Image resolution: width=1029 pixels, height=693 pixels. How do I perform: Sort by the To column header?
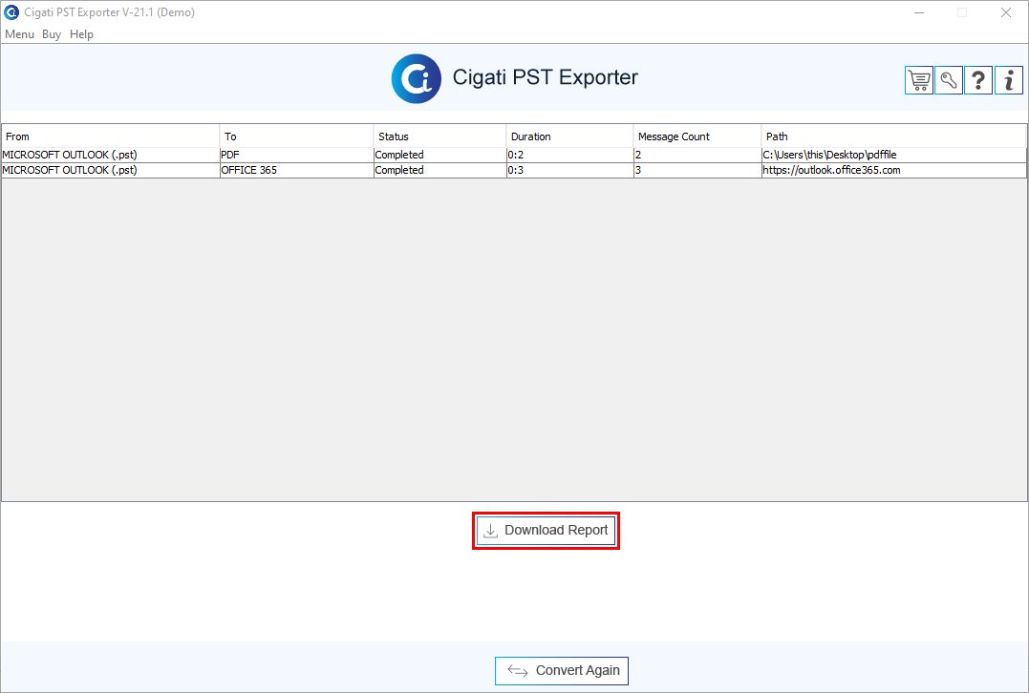point(296,136)
